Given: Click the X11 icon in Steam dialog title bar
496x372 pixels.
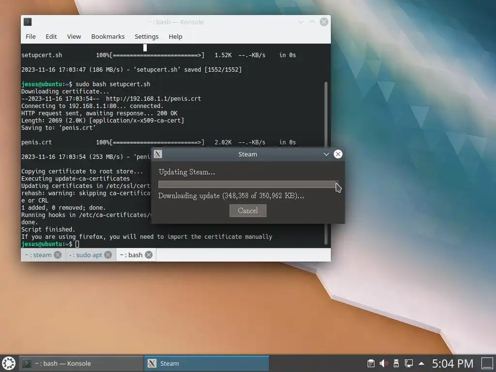Looking at the screenshot, I should coord(158,154).
